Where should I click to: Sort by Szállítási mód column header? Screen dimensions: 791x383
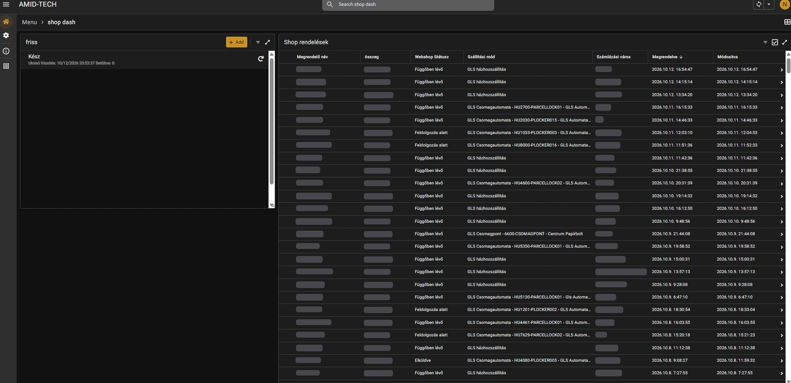(481, 57)
